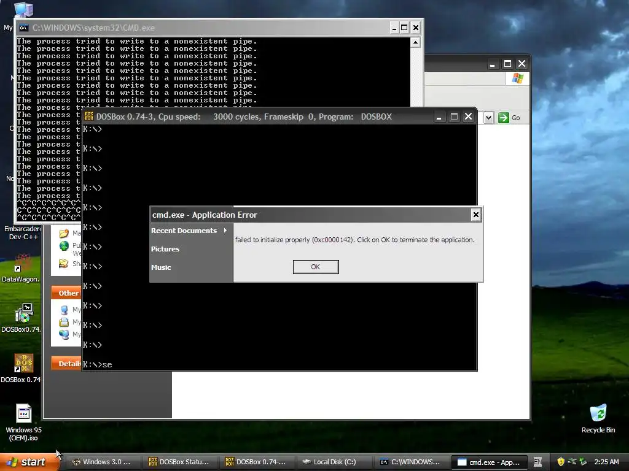Maximize the Explorer window

507,64
